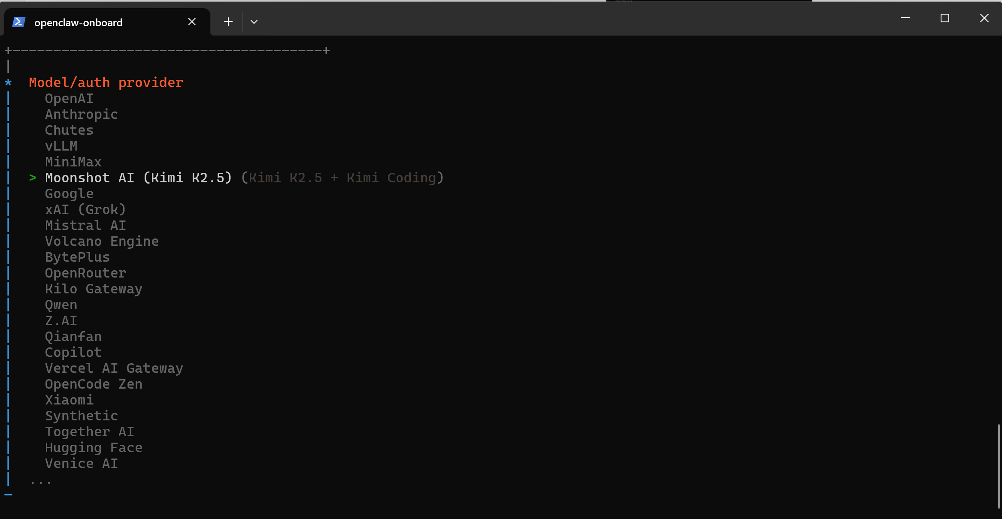
Task: Expand the new tab profile dropdown
Action: (254, 22)
